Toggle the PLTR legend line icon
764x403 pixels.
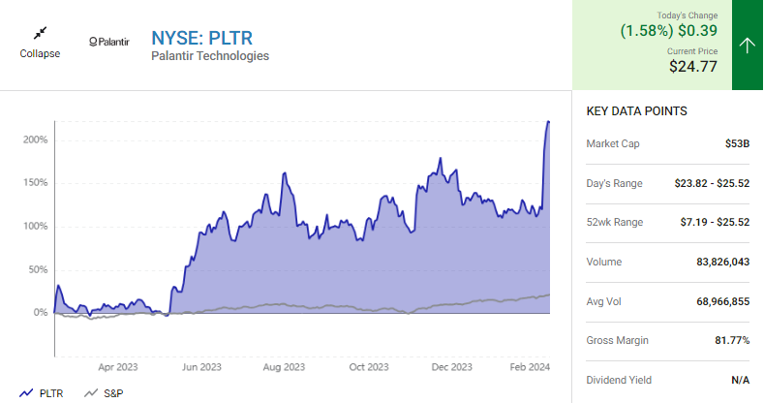point(26,392)
